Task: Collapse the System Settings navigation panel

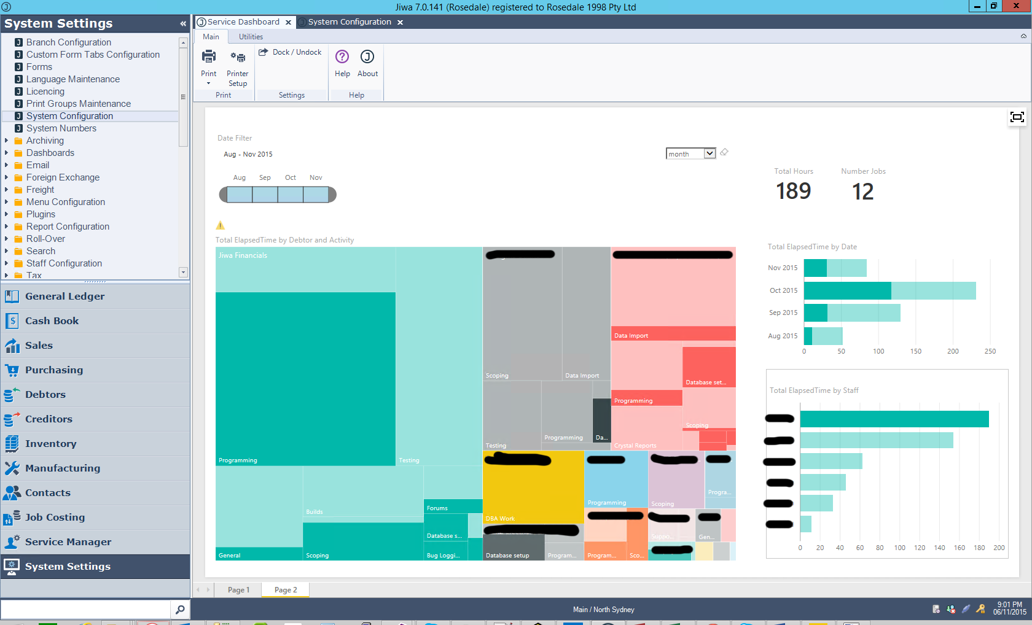Action: [x=183, y=23]
